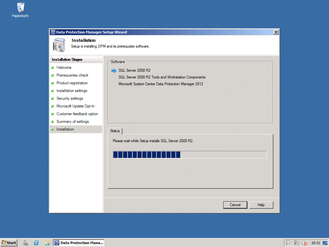Cancel the DPM installation
Screen dimensions: 329x247
235,205
